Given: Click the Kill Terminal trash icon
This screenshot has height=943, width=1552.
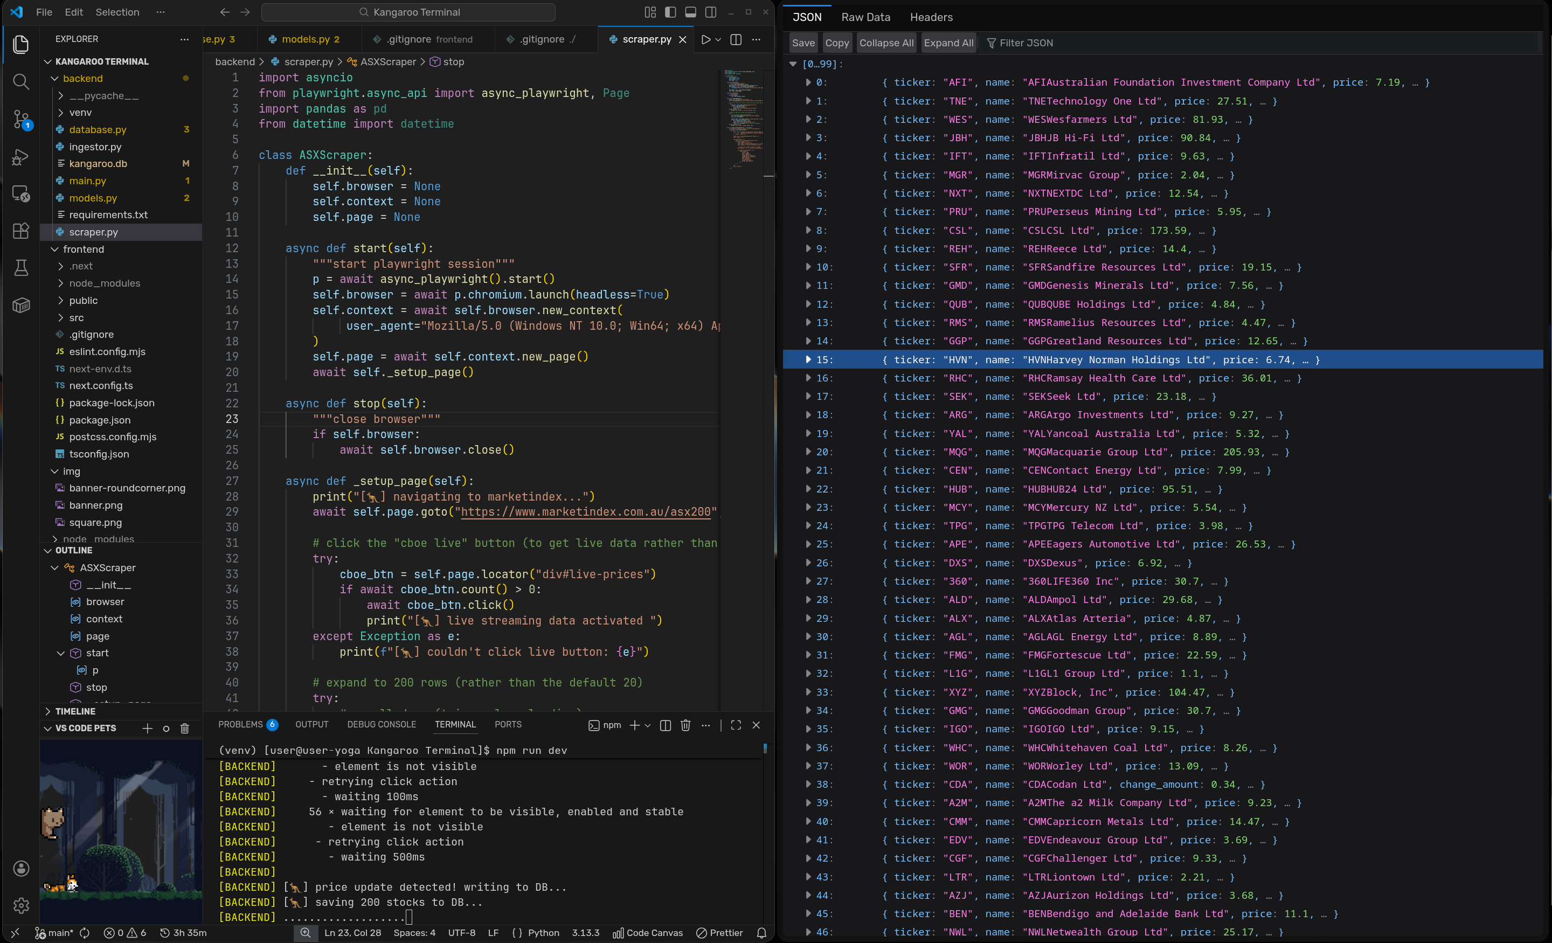Looking at the screenshot, I should (685, 725).
